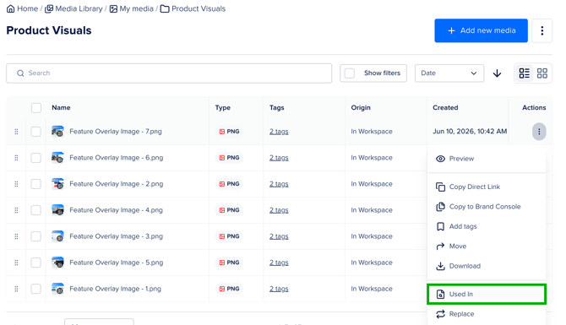Check the box for Feature Overlay Image - 5.png
Viewport: 566px width, 325px height.
(x=35, y=263)
